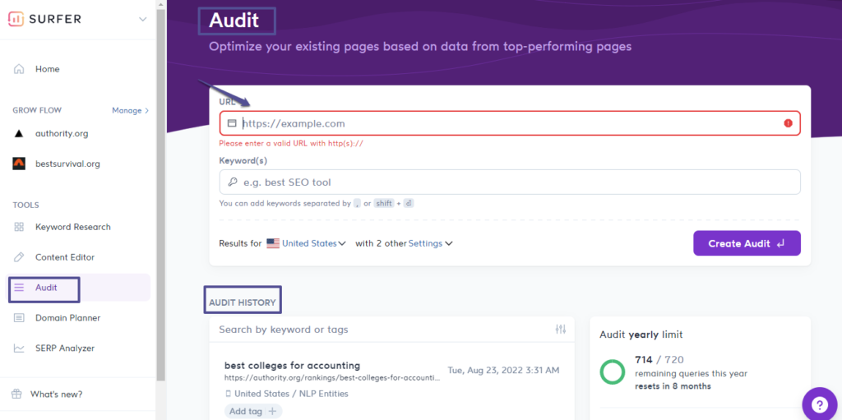Click the browser window icon in URL field

232,123
